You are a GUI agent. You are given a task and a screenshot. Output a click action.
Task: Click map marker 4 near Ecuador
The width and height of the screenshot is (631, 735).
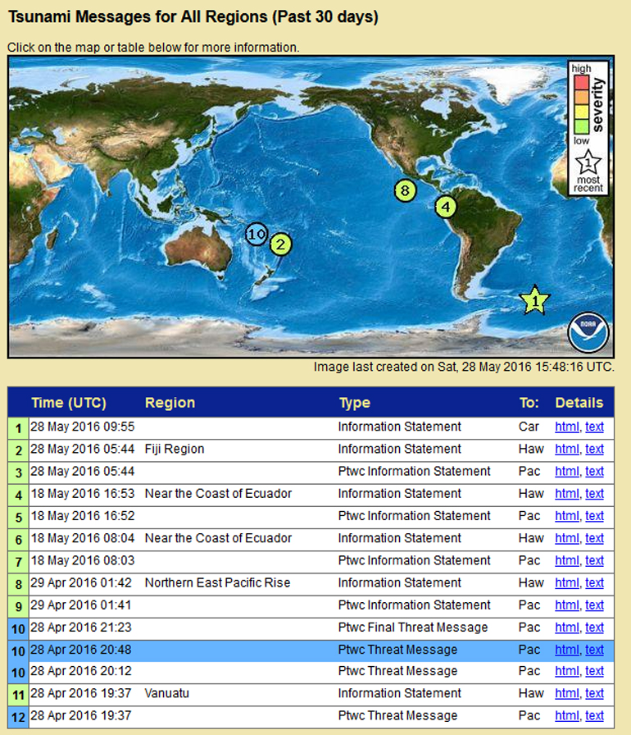pyautogui.click(x=445, y=207)
